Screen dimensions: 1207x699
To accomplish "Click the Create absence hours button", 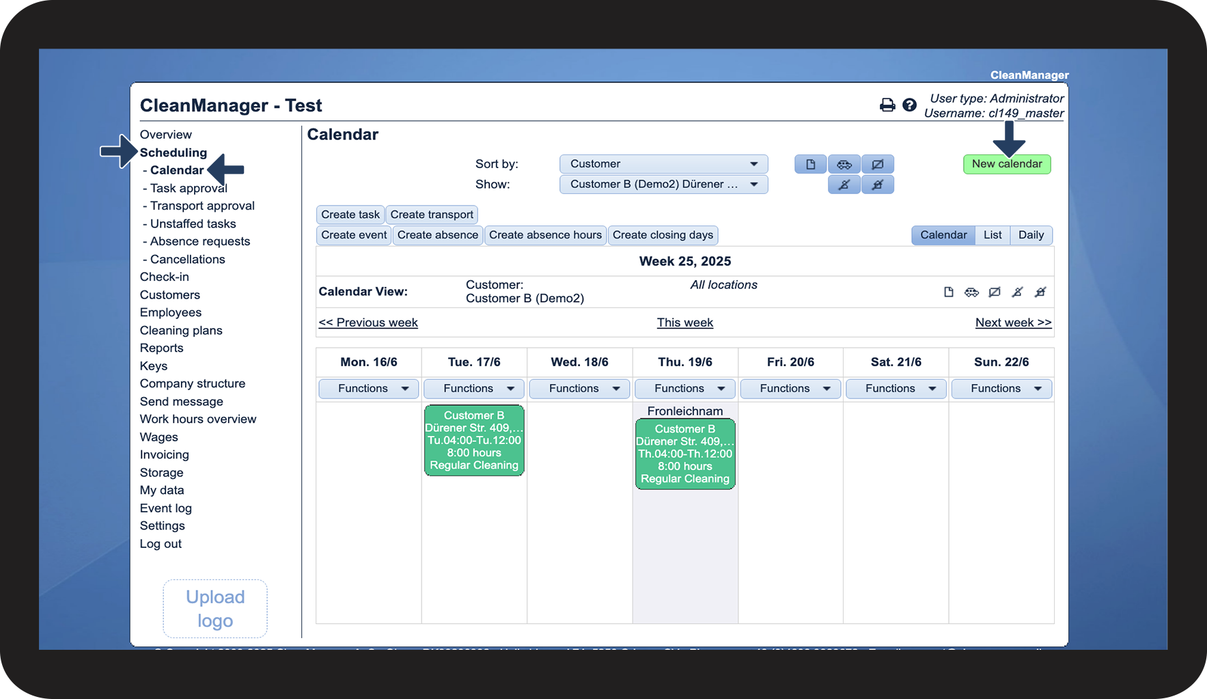I will pyautogui.click(x=545, y=235).
